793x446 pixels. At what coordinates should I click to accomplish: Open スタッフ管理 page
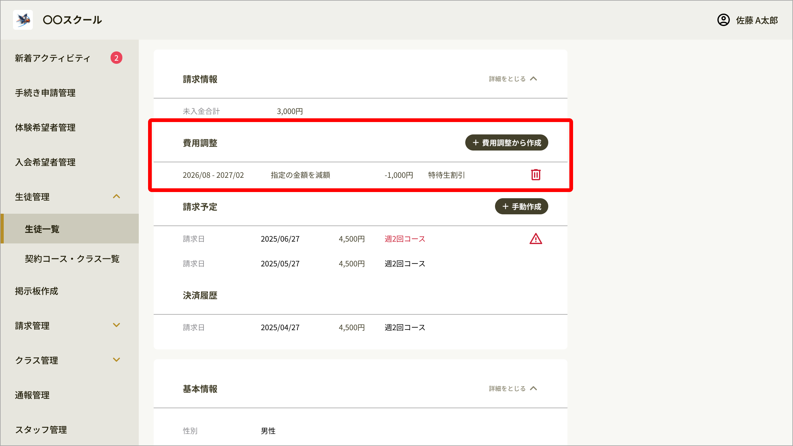pyautogui.click(x=41, y=430)
